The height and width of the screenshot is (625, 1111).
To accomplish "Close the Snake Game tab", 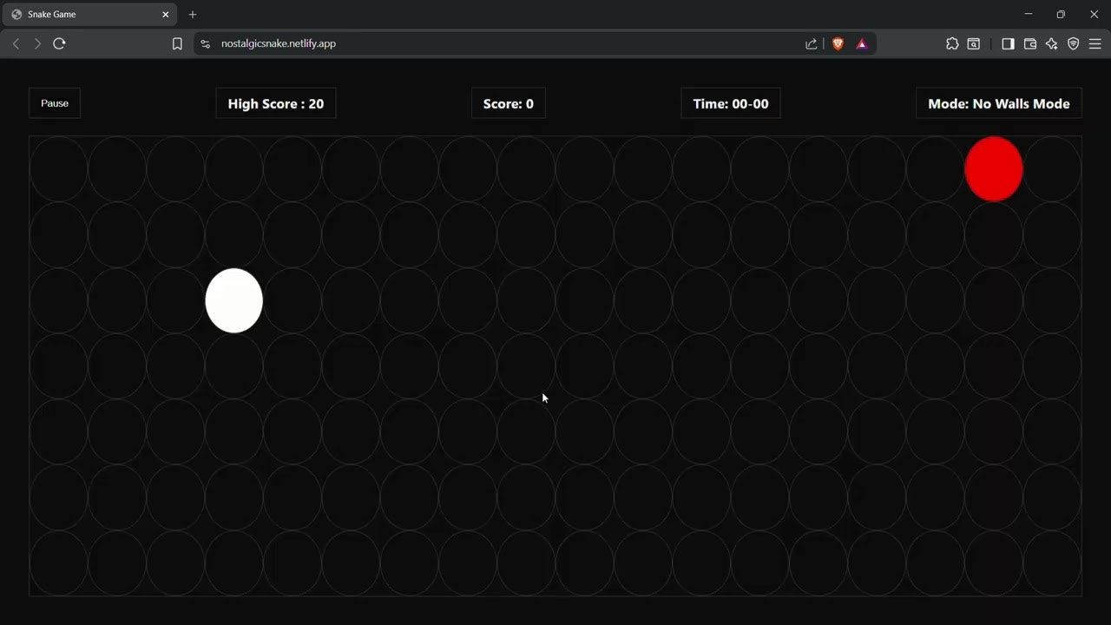I will click(x=166, y=15).
